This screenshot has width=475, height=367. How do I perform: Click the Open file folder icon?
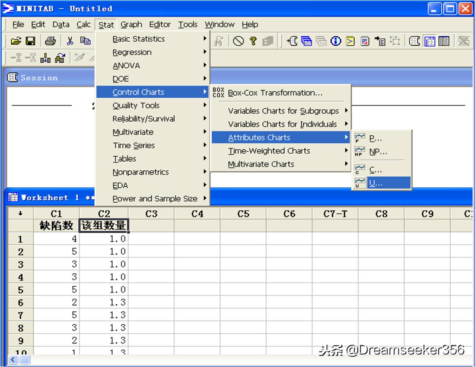(16, 41)
